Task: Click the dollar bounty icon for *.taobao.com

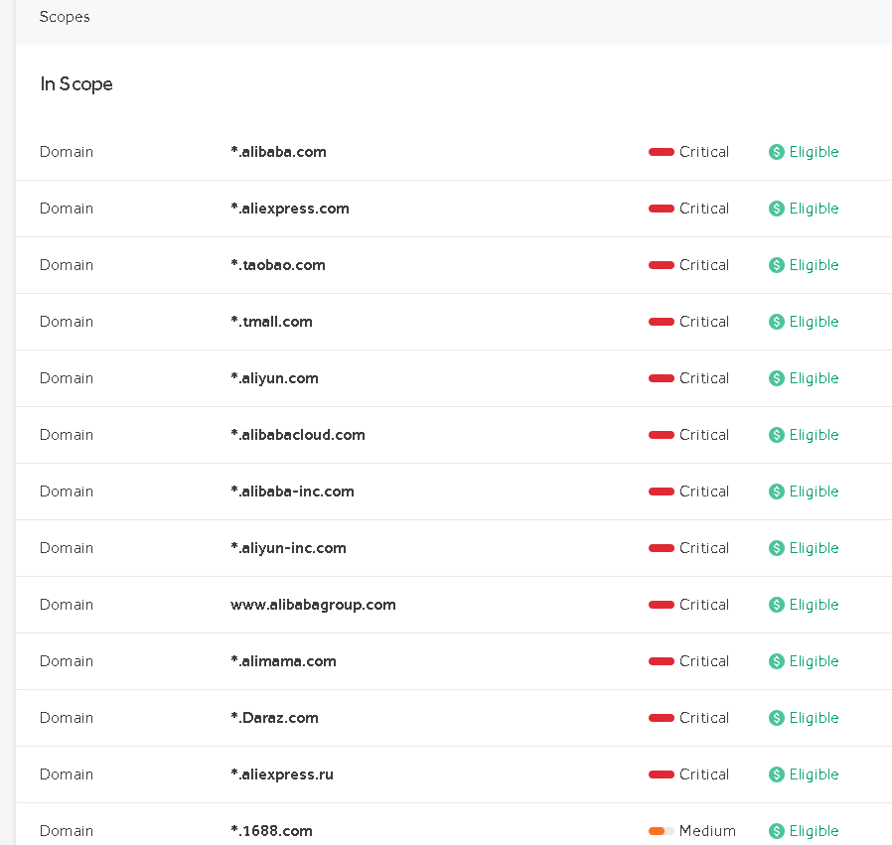Action: tap(777, 265)
